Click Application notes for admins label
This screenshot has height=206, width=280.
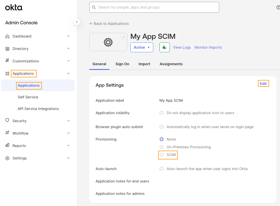120,194
